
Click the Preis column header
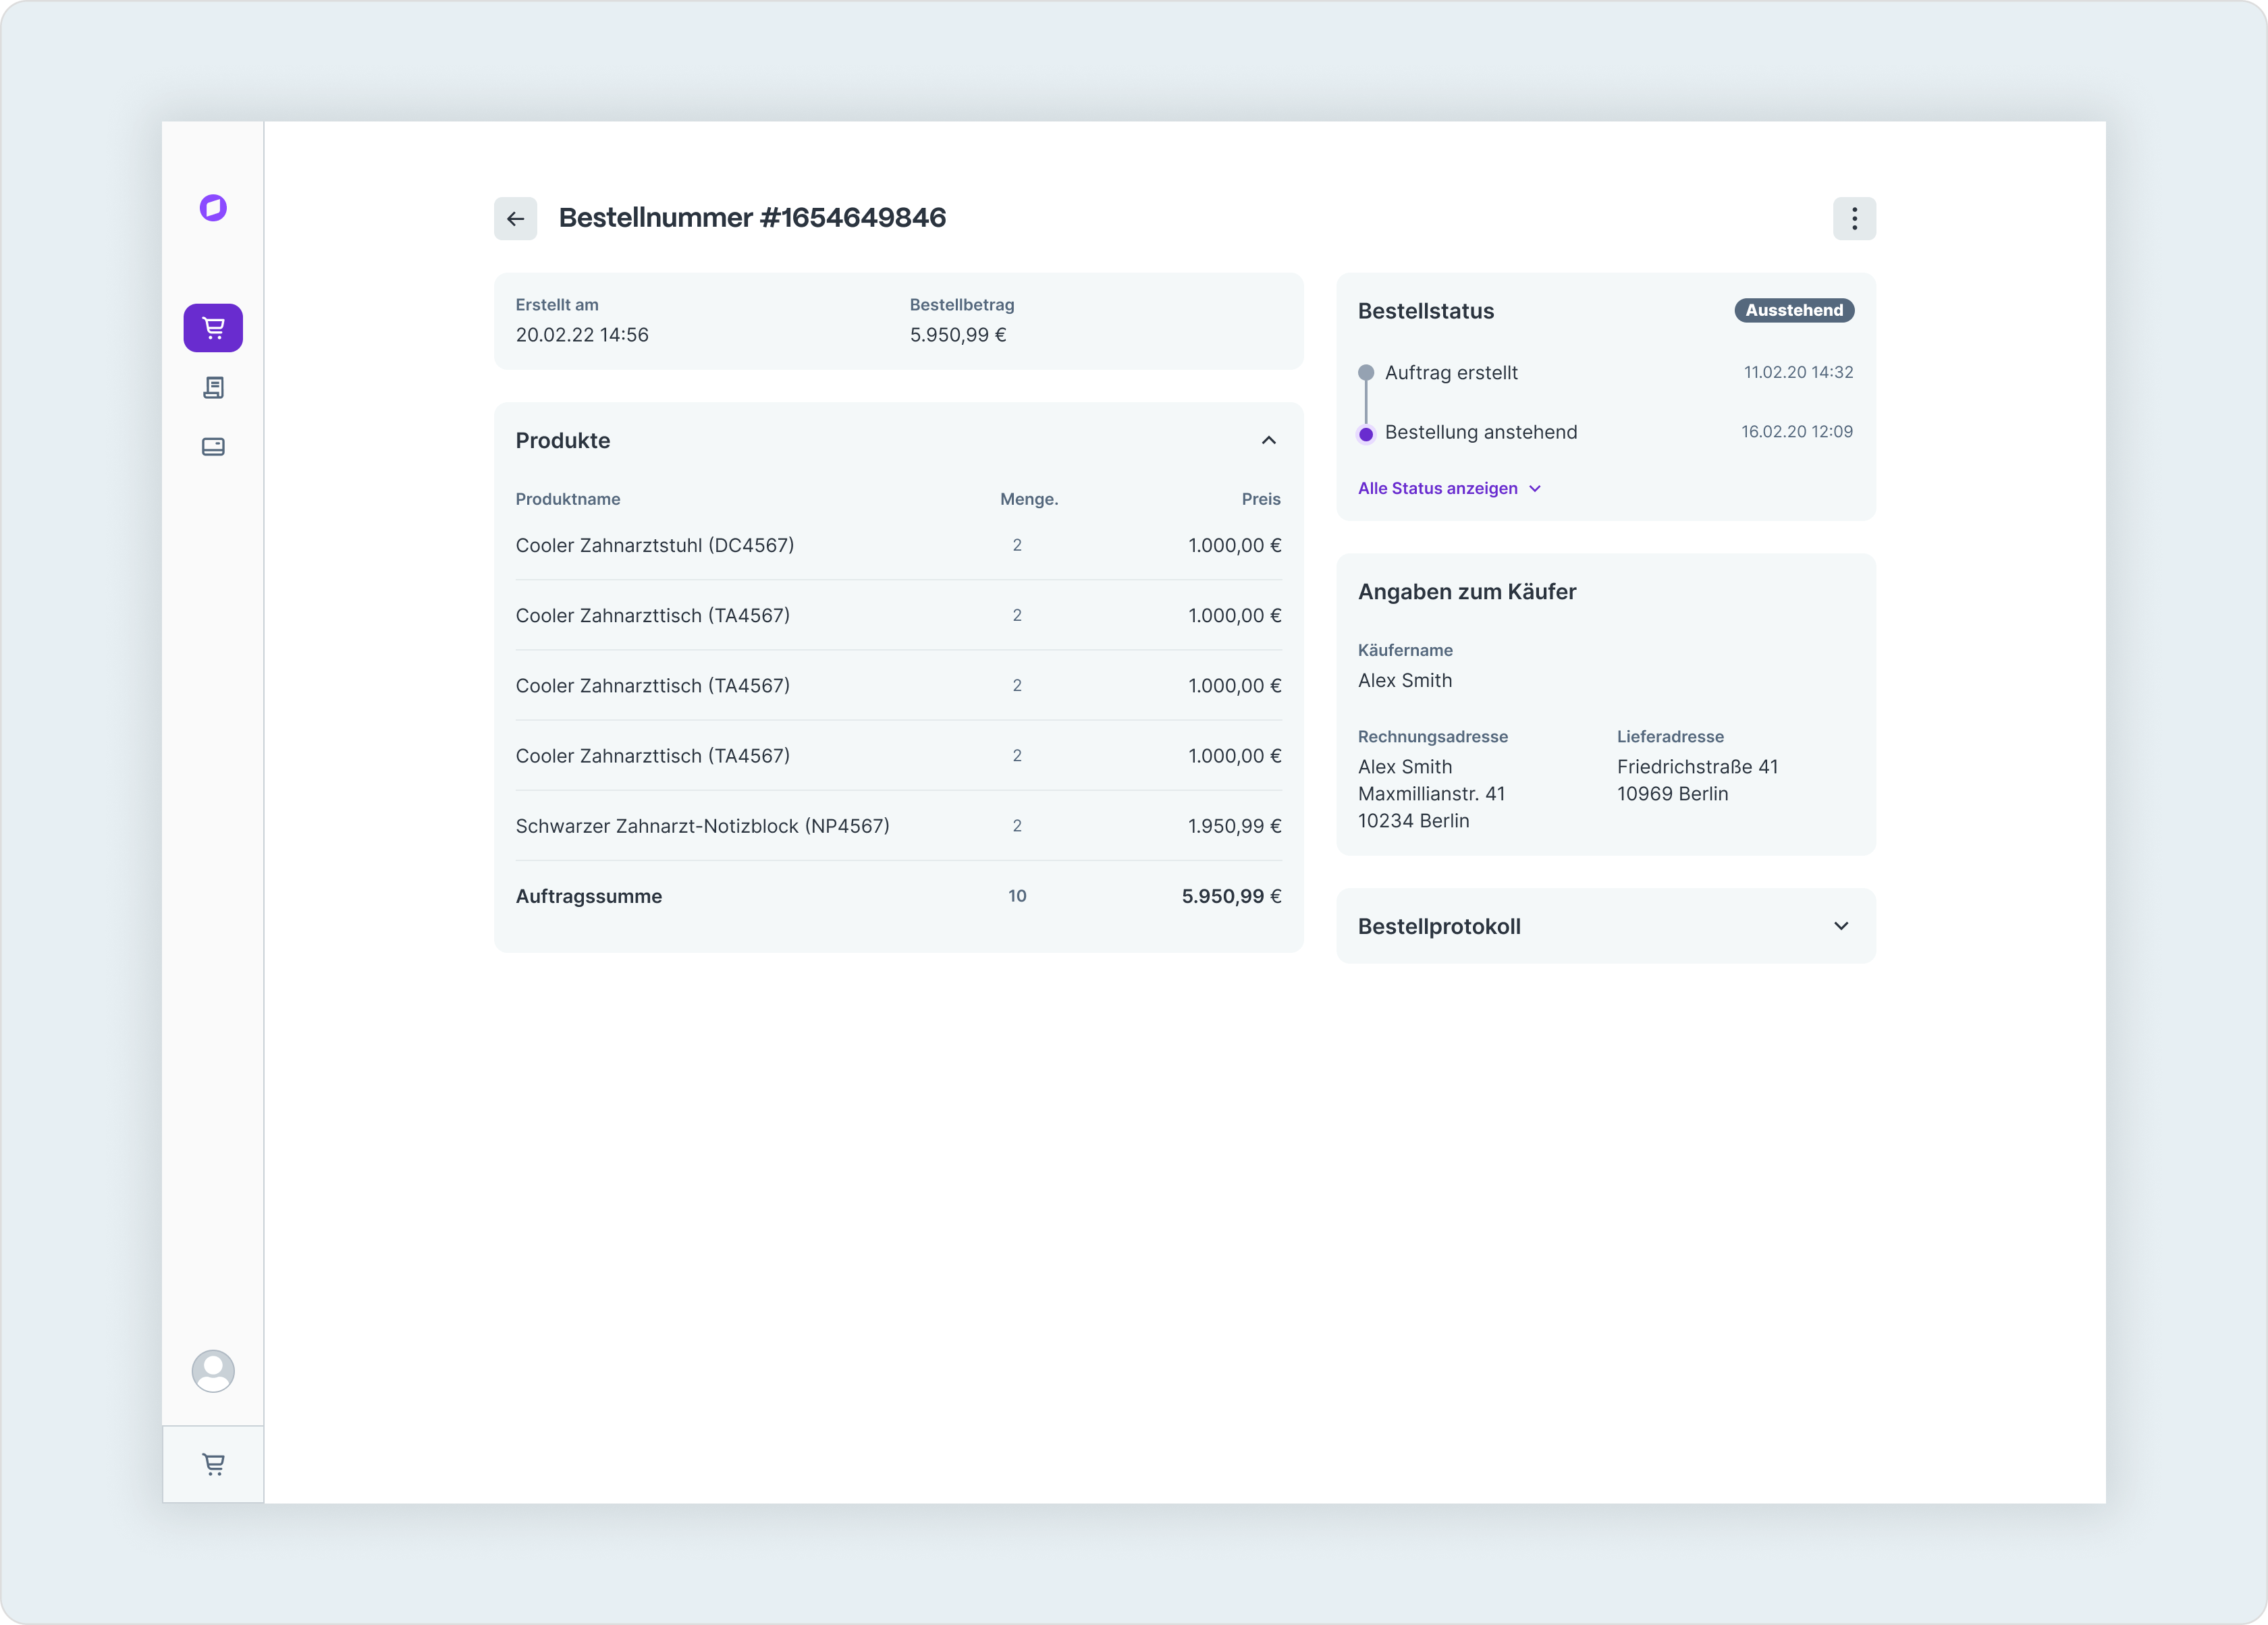(1260, 499)
